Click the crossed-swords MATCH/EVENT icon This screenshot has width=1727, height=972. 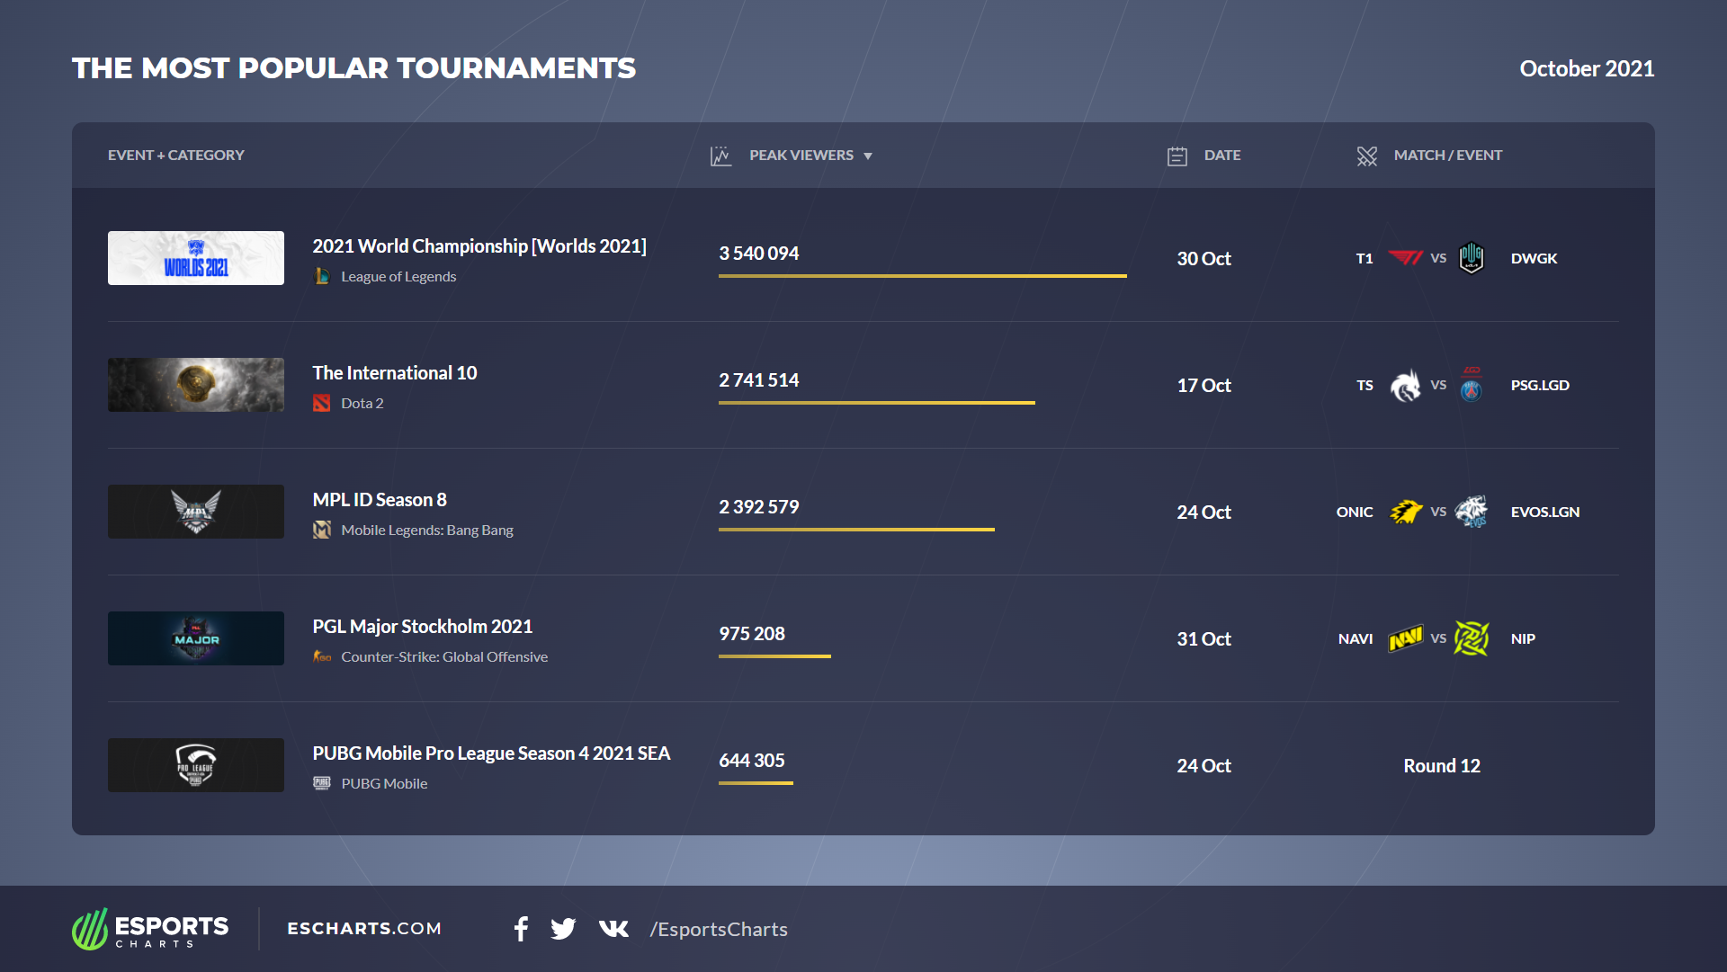(1368, 155)
